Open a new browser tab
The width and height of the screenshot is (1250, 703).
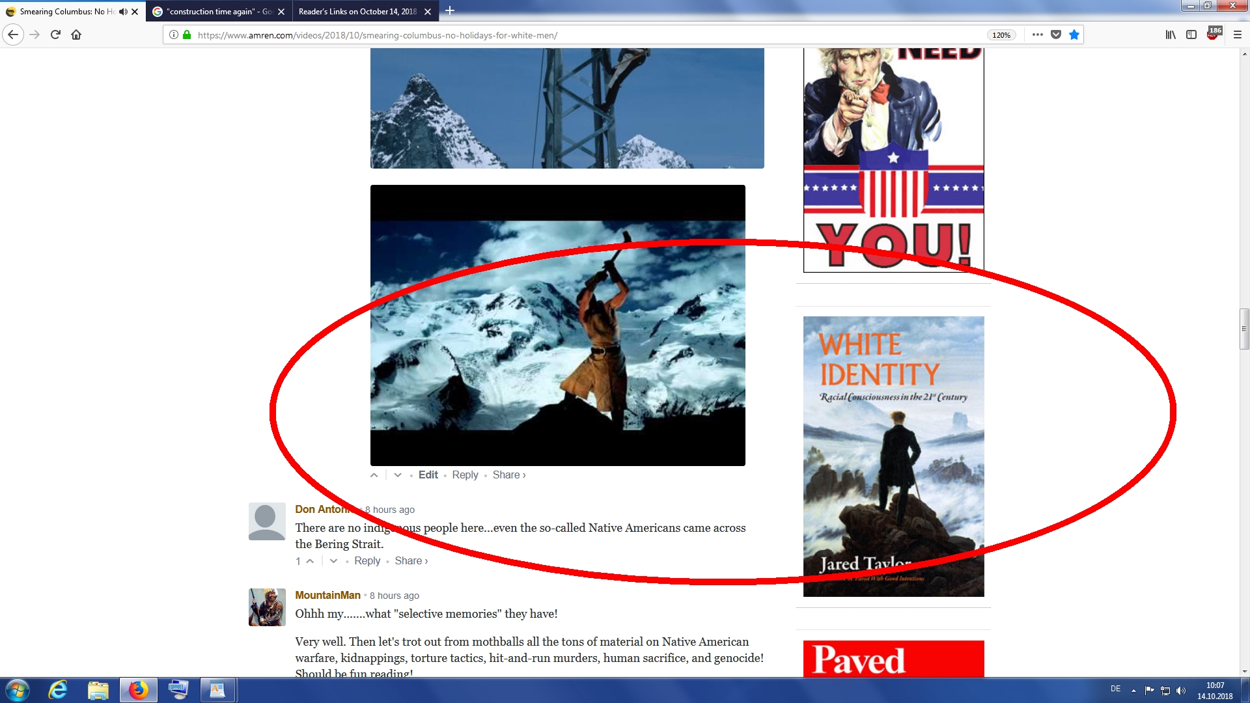450,11
